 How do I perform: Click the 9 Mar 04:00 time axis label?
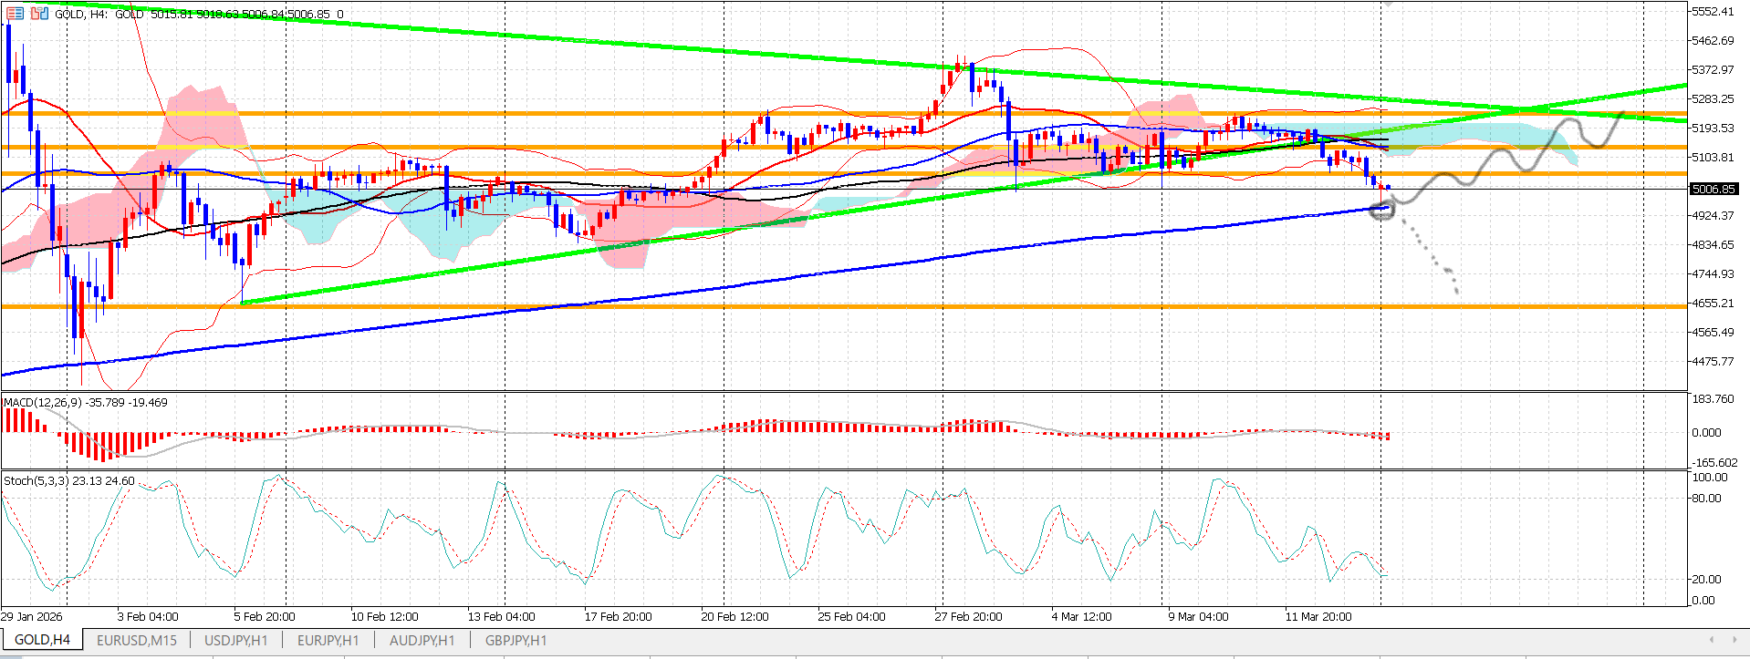[1198, 617]
